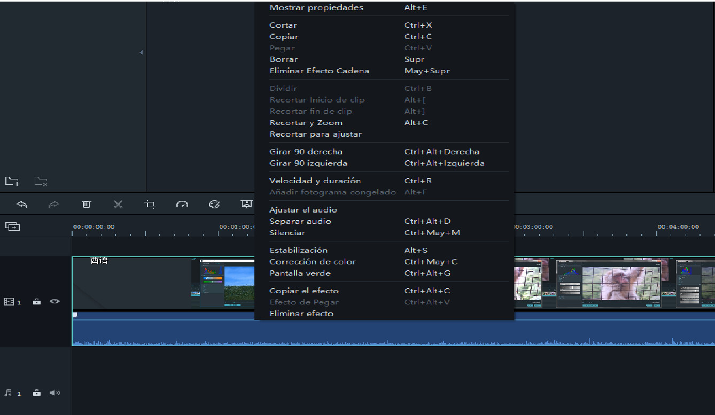715x415 pixels.
Task: Hide video track 1 with the eye icon
Action: click(x=55, y=301)
